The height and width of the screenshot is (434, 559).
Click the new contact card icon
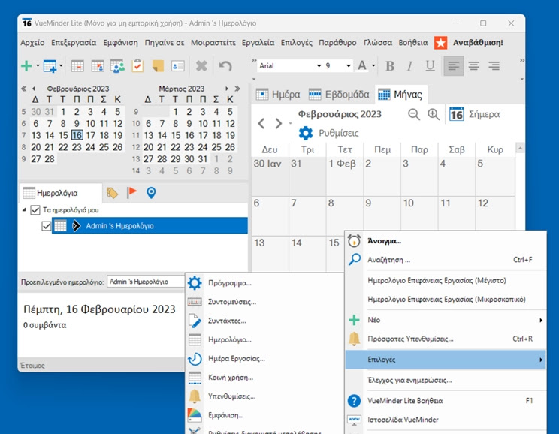(178, 66)
